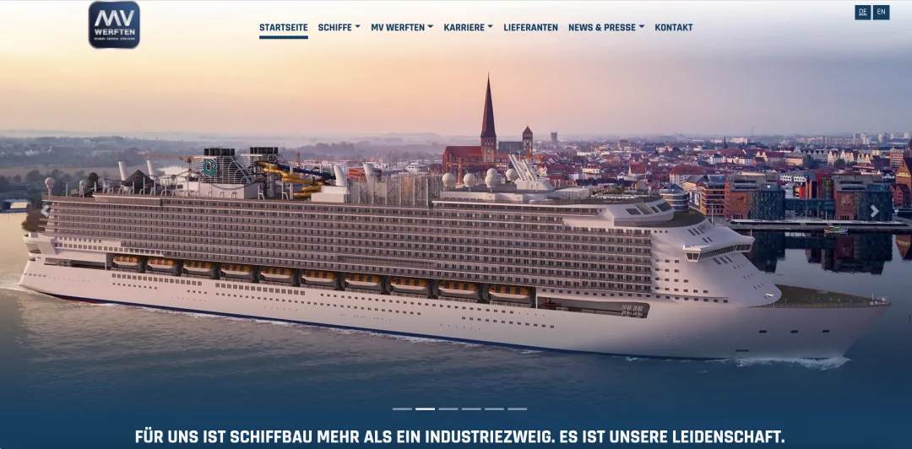Open the Kontakt page link
This screenshot has height=449, width=912.
coord(674,27)
